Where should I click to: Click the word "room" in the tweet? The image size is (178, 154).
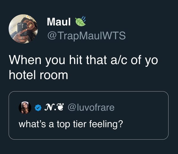(x=54, y=75)
